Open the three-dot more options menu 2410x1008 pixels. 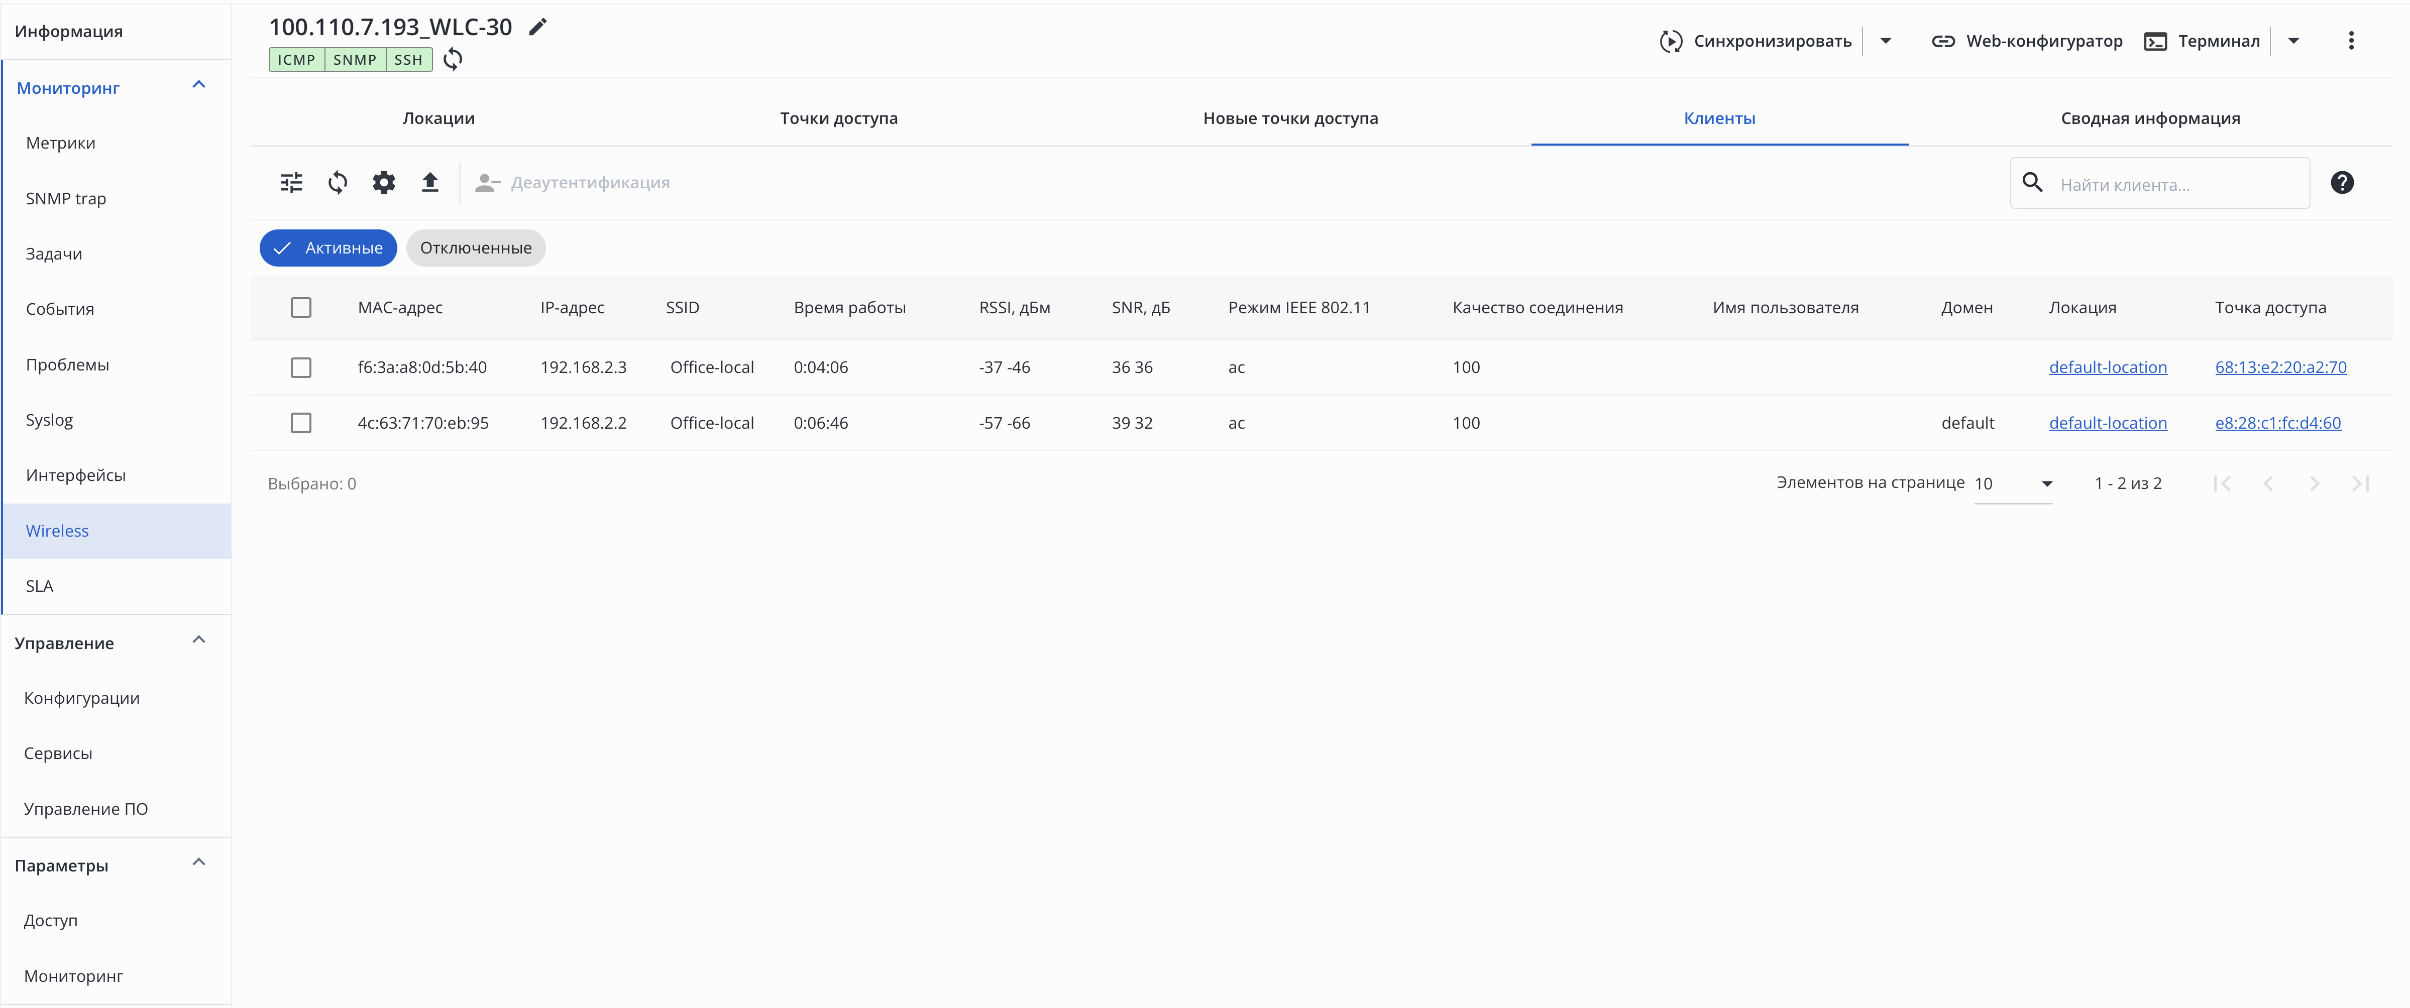2350,40
